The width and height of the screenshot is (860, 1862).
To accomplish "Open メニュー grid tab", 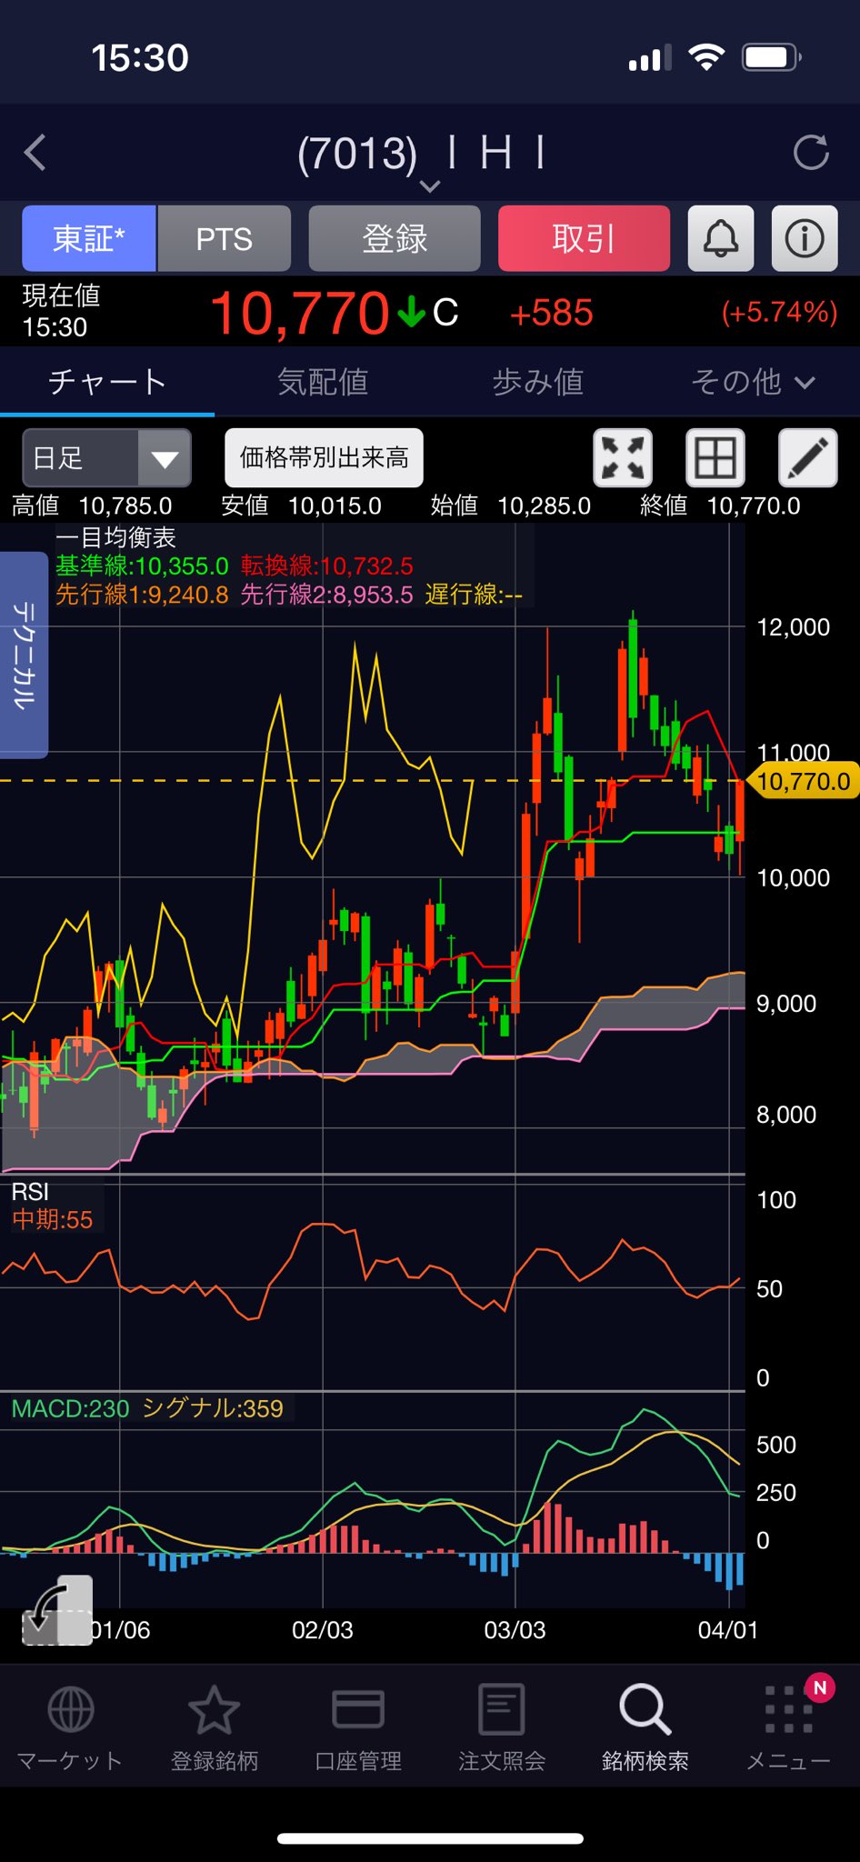I will coord(788,1727).
